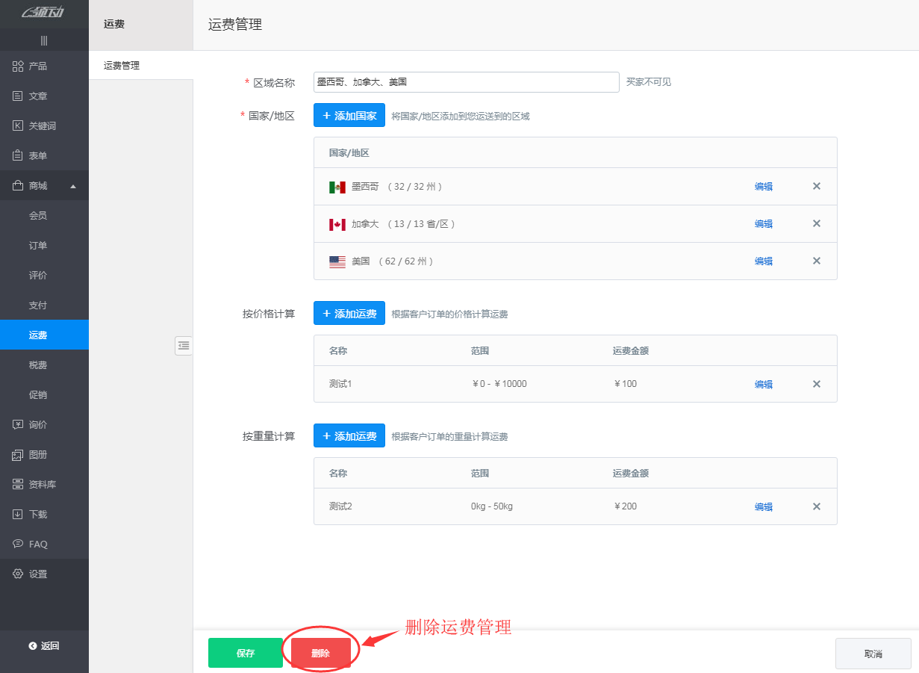Viewport: 919px width, 673px height.
Task: Click the green 保存 button
Action: point(246,653)
